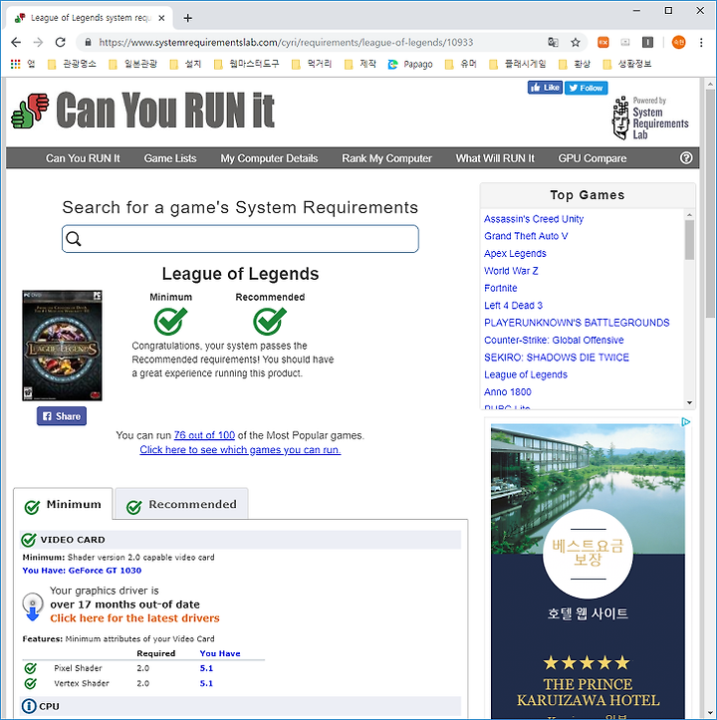The height and width of the screenshot is (720, 717).
Task: Open the GeForce GT 1030 link
Action: tap(105, 571)
